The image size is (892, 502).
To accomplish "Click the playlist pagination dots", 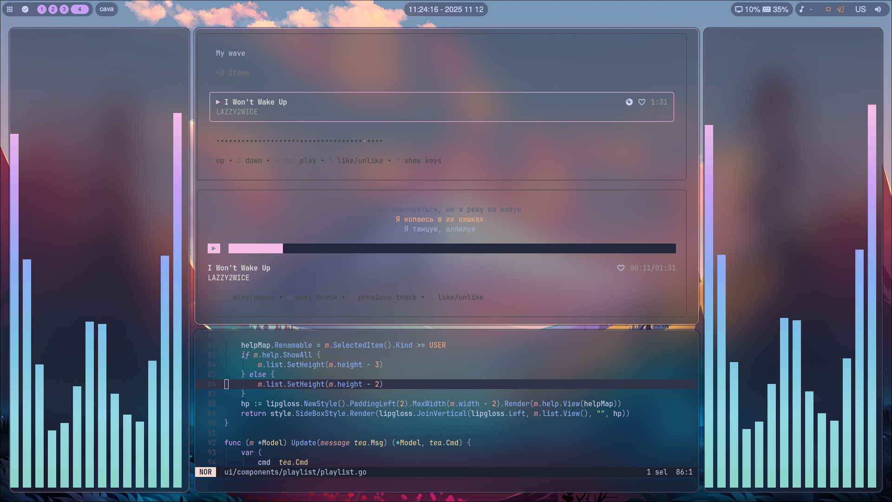I will click(x=299, y=141).
